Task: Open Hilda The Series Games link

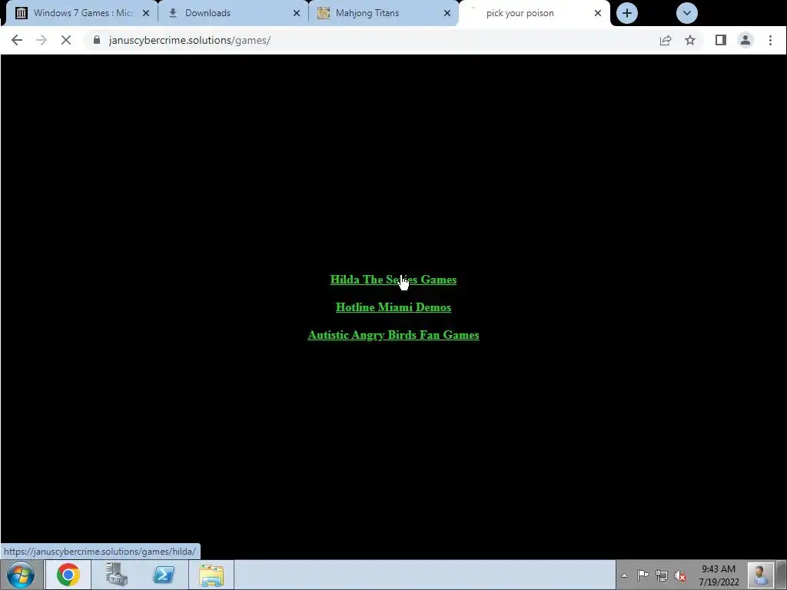Action: point(393,280)
